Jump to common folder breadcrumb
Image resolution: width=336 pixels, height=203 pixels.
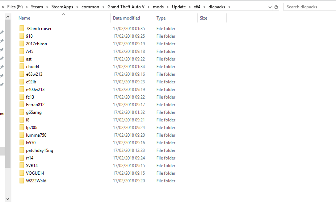coord(90,7)
